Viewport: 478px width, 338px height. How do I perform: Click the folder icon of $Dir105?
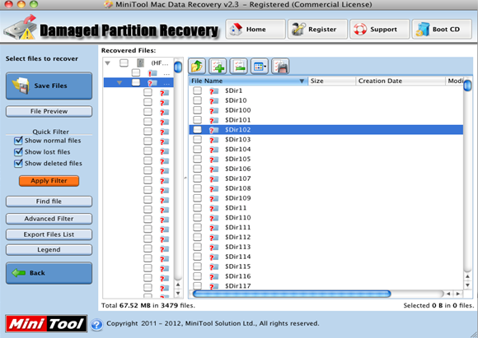tap(214, 159)
